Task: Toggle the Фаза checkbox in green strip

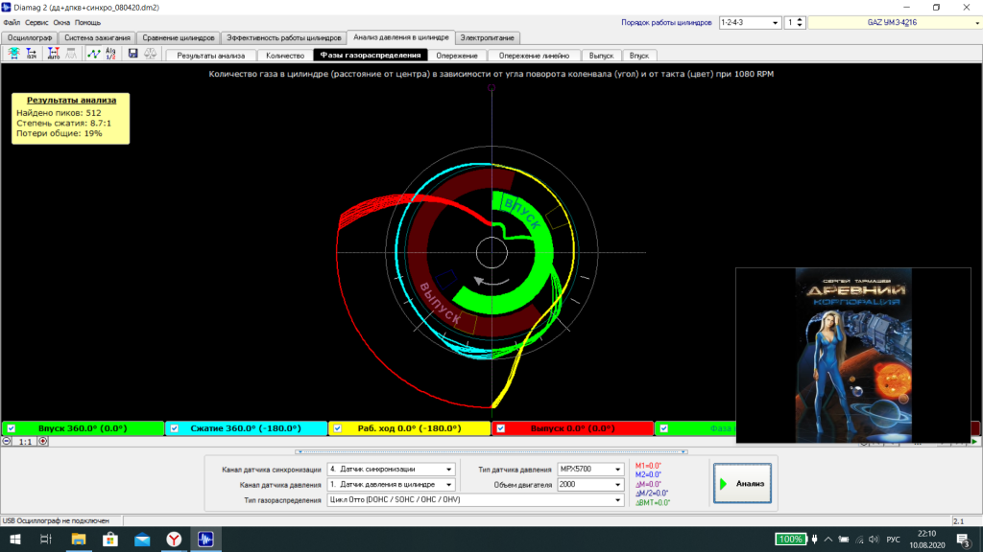Action: 663,428
